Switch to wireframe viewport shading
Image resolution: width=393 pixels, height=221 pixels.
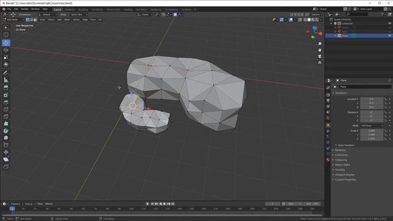click(305, 20)
